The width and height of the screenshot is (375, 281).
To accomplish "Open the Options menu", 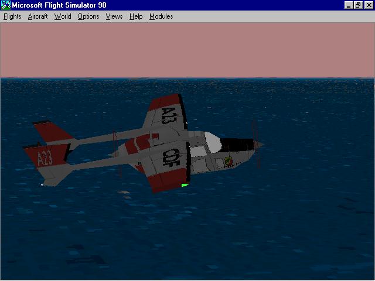I will coord(88,16).
